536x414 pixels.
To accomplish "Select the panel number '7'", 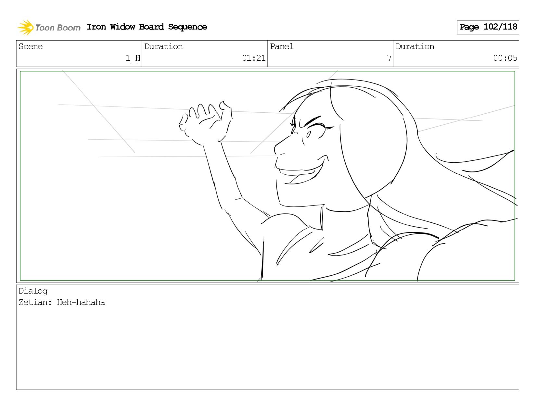I will point(389,58).
